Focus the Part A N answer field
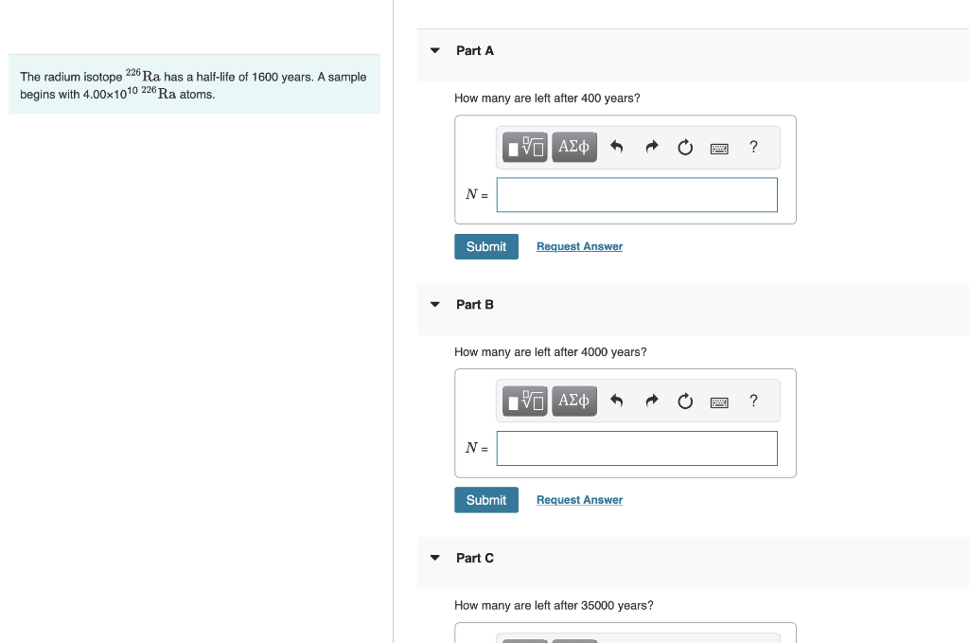Viewport: 969px width, 643px height. 637,195
